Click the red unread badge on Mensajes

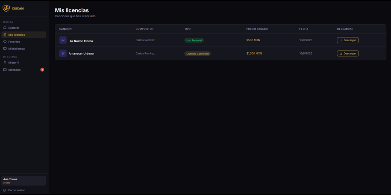pos(42,70)
